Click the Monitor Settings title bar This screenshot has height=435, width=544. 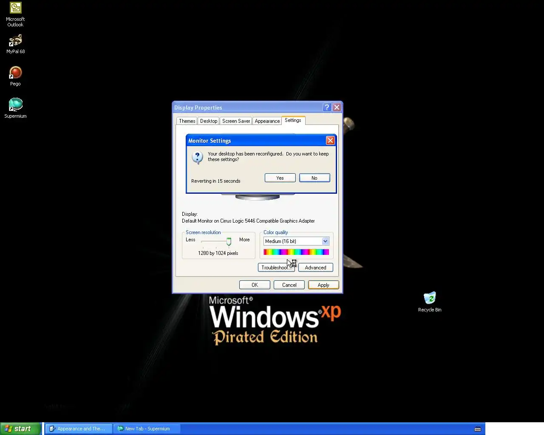(x=256, y=141)
